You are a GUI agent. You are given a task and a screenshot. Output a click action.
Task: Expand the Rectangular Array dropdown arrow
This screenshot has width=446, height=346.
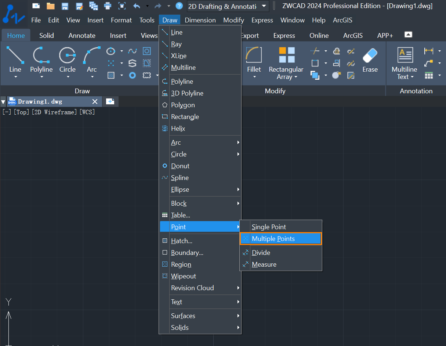295,77
